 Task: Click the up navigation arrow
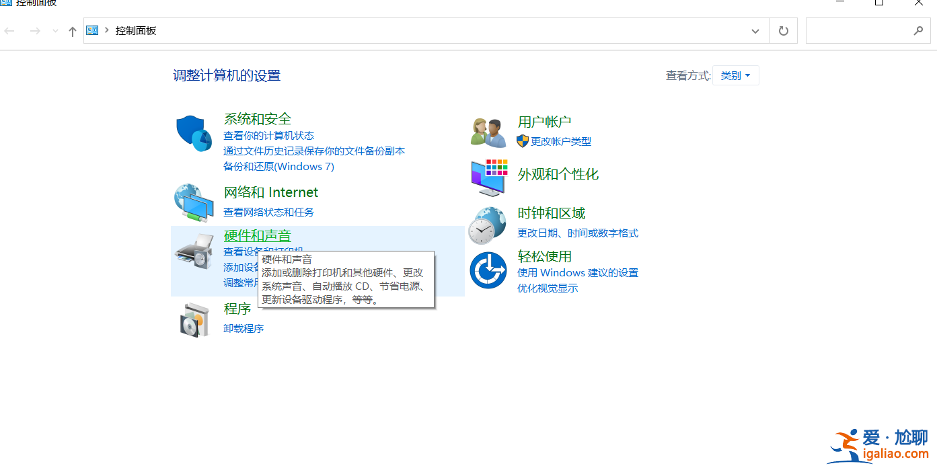click(x=71, y=30)
